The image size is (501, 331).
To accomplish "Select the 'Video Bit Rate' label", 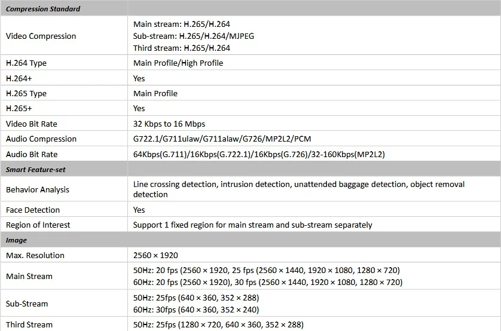I will click(31, 124).
